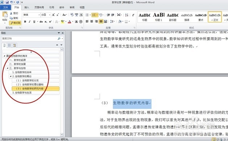
Task: Toggle Italic formatting
Action: click(x=30, y=22)
